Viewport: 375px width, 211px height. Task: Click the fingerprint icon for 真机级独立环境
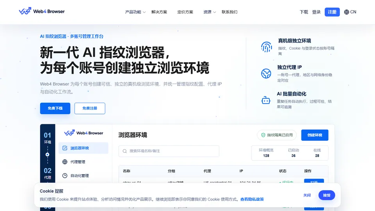coord(266,46)
